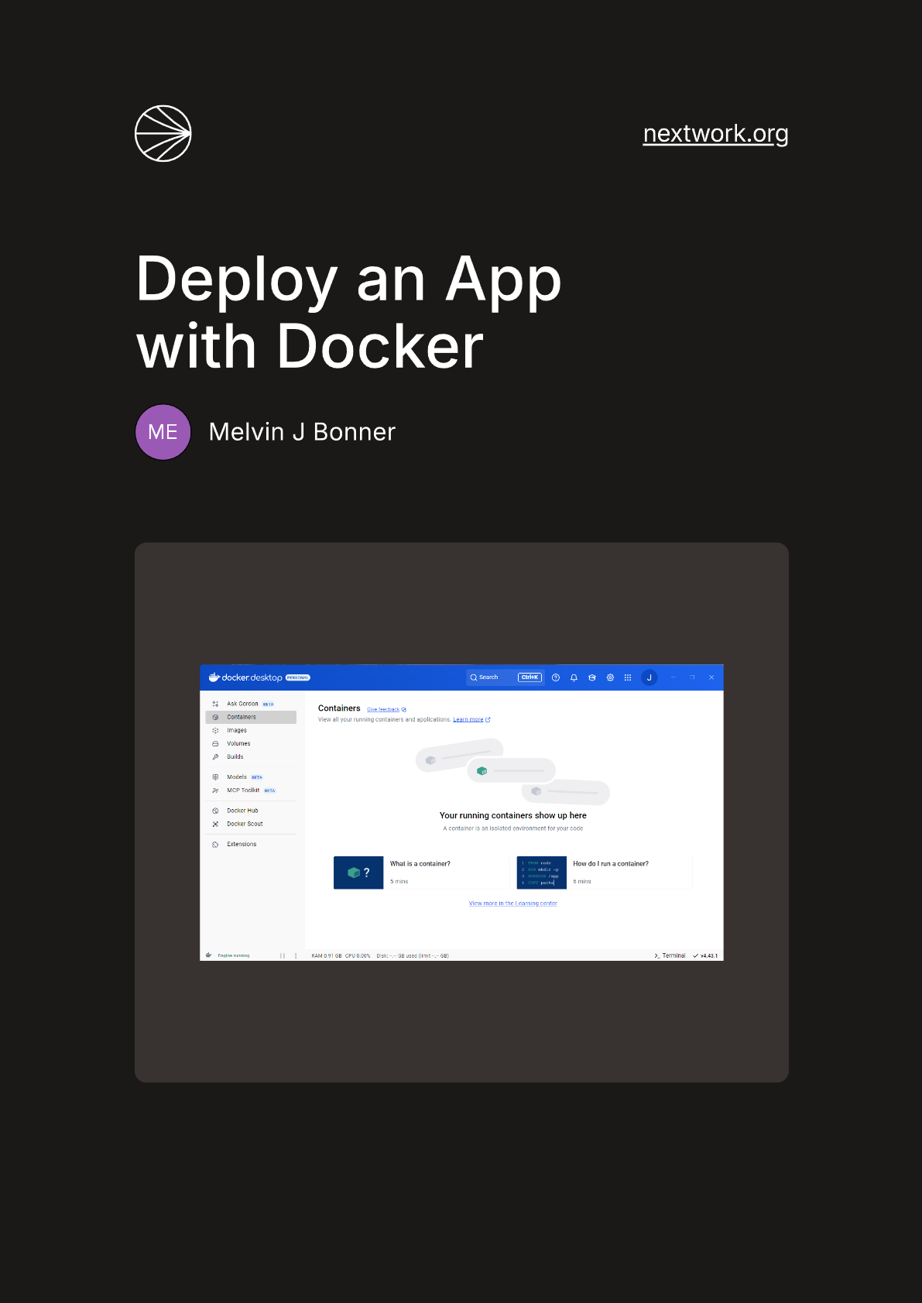This screenshot has height=1303, width=922.
Task: Click the container question mark thumbnail
Action: (x=358, y=873)
